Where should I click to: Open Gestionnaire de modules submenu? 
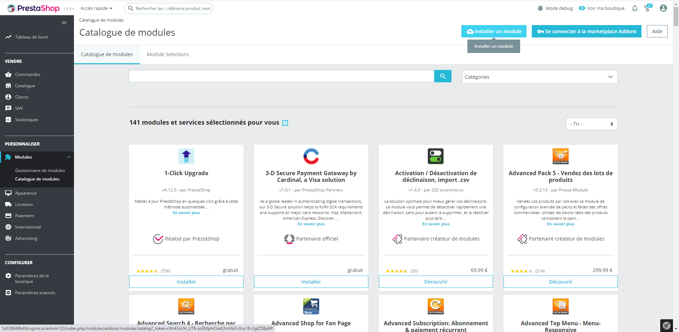[40, 170]
